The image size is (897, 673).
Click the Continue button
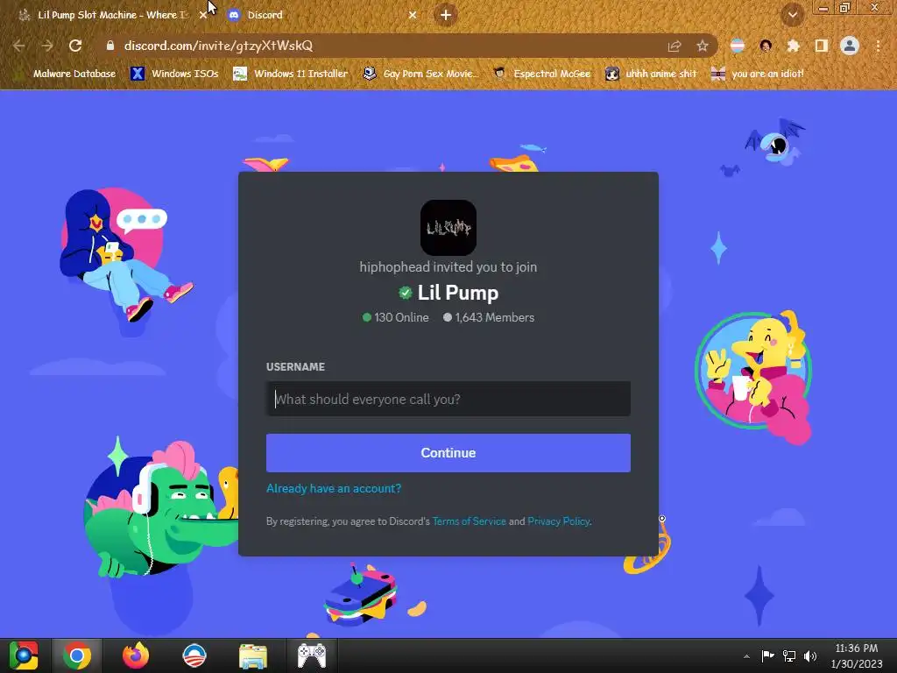pos(448,453)
